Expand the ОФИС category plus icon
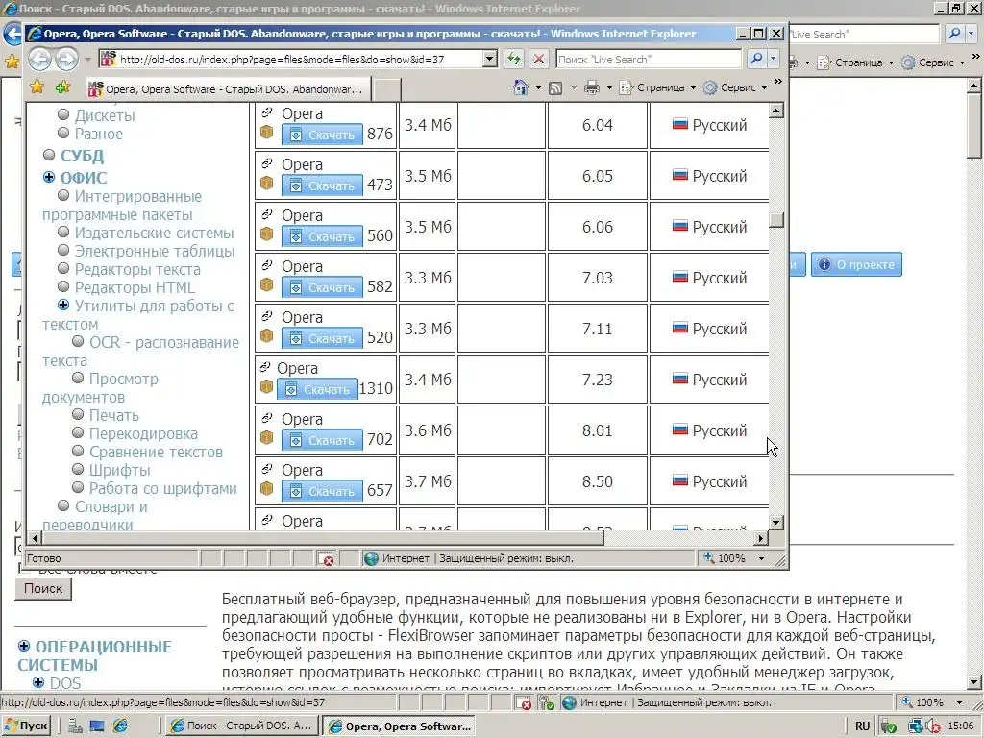This screenshot has height=738, width=984. [x=49, y=177]
